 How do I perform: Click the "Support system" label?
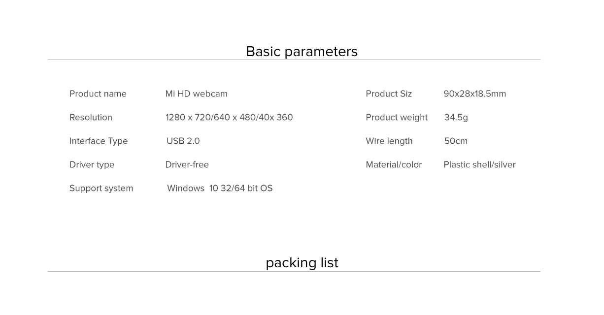click(101, 189)
